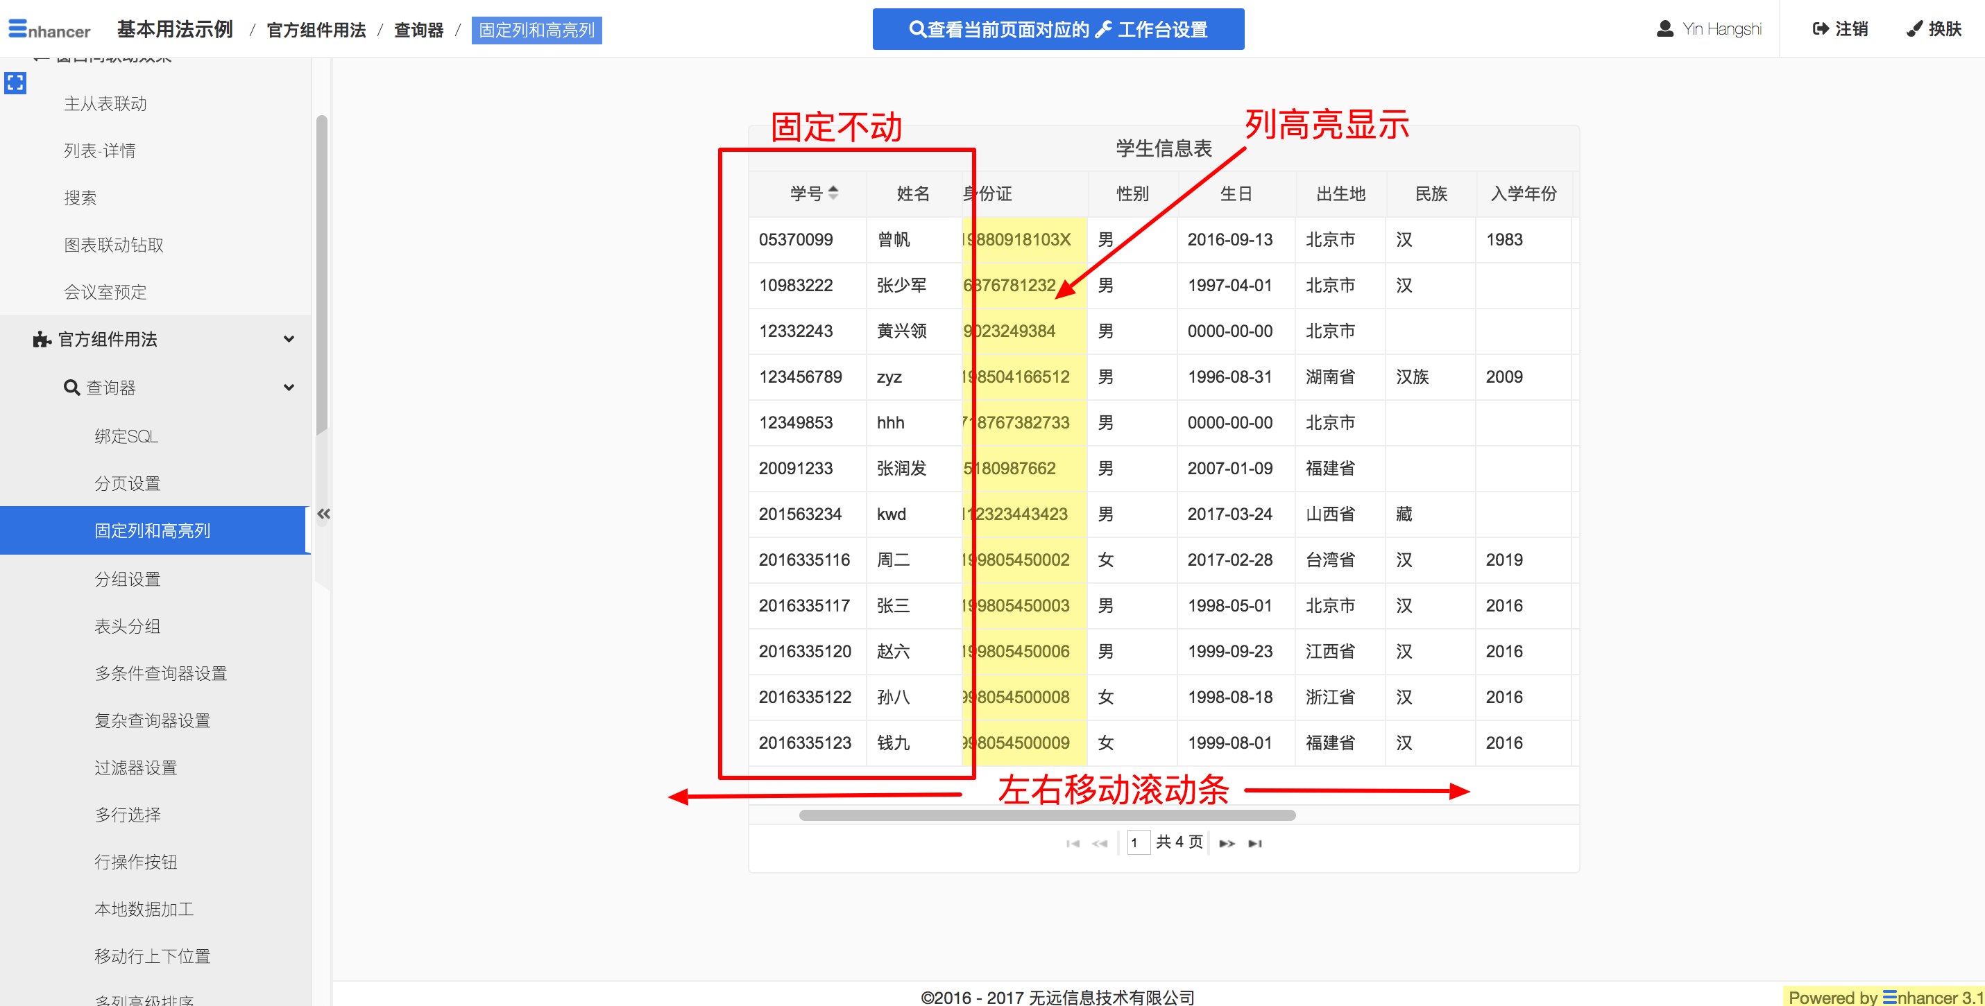Open 分页设置 menu item
Image resolution: width=1985 pixels, height=1006 pixels.
[127, 483]
